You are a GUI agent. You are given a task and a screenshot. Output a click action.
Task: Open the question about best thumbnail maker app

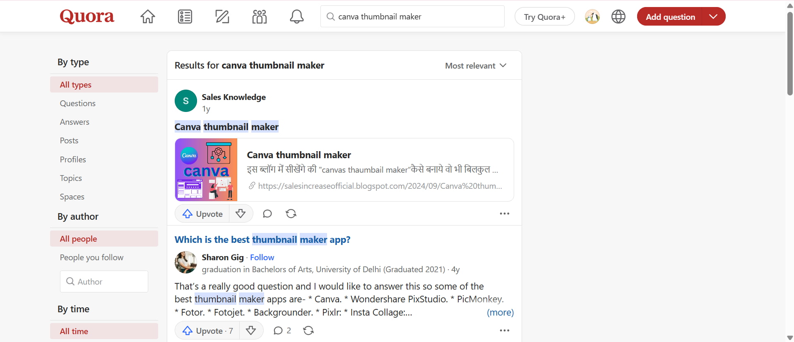pos(262,240)
